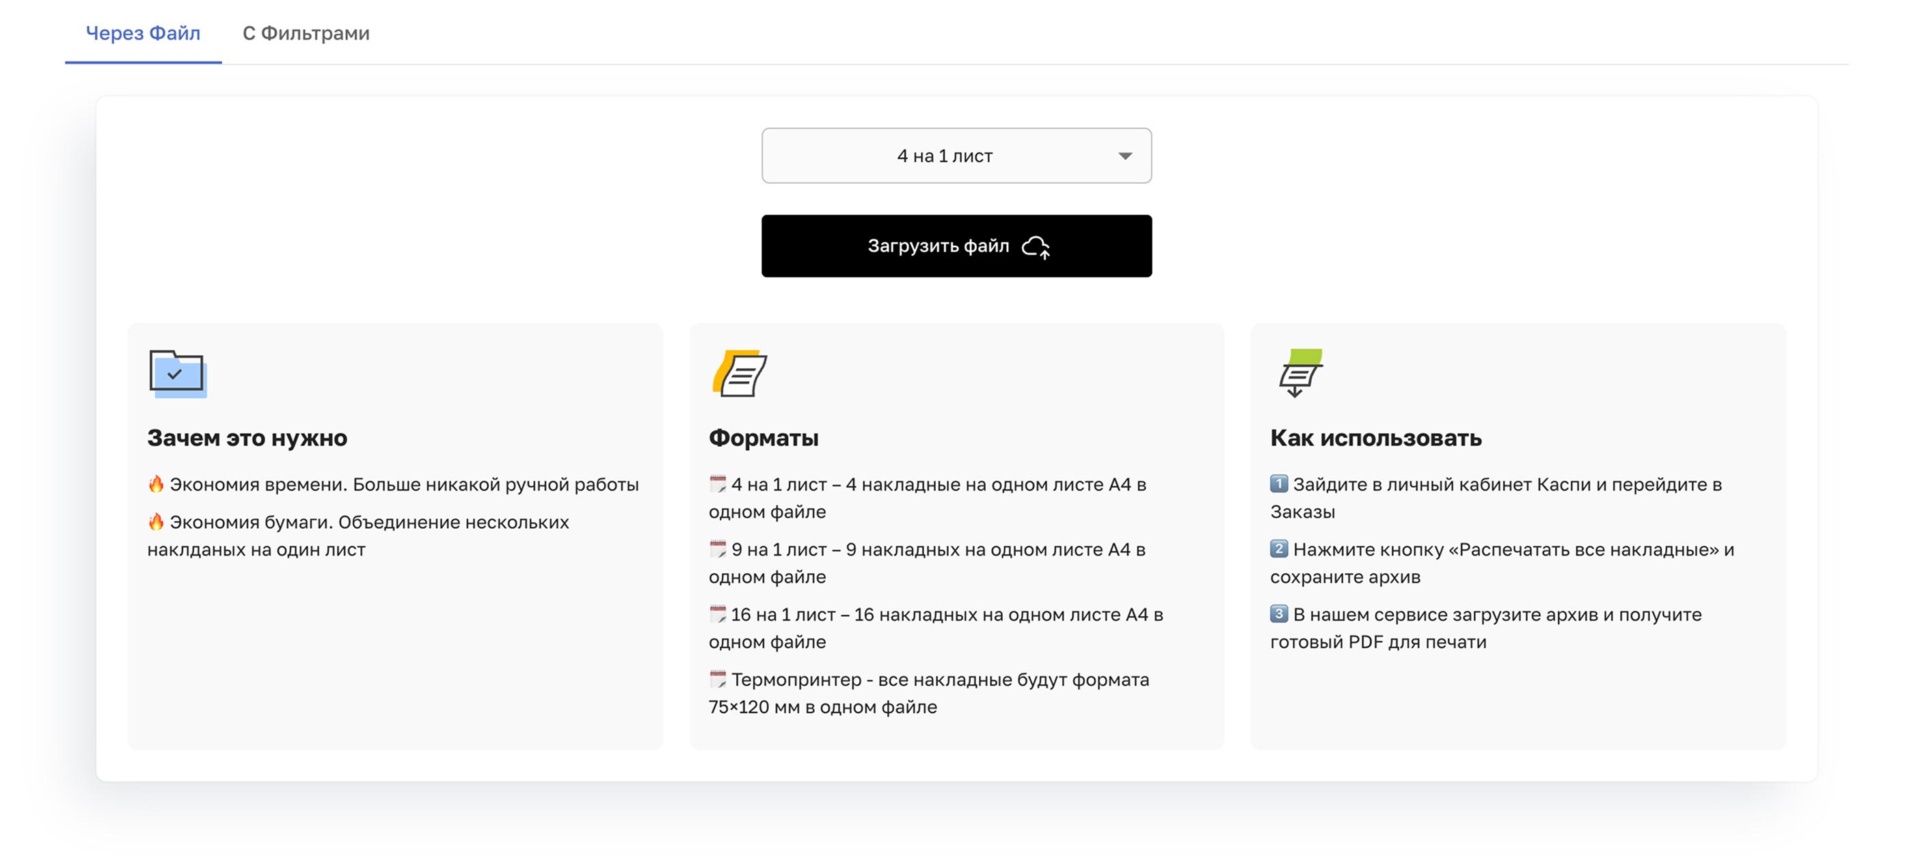Click the calendar icon next to 9 на 1 лист

click(x=718, y=549)
